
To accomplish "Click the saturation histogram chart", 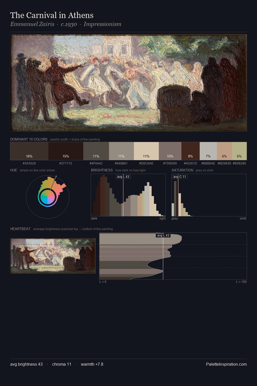I will click(209, 195).
